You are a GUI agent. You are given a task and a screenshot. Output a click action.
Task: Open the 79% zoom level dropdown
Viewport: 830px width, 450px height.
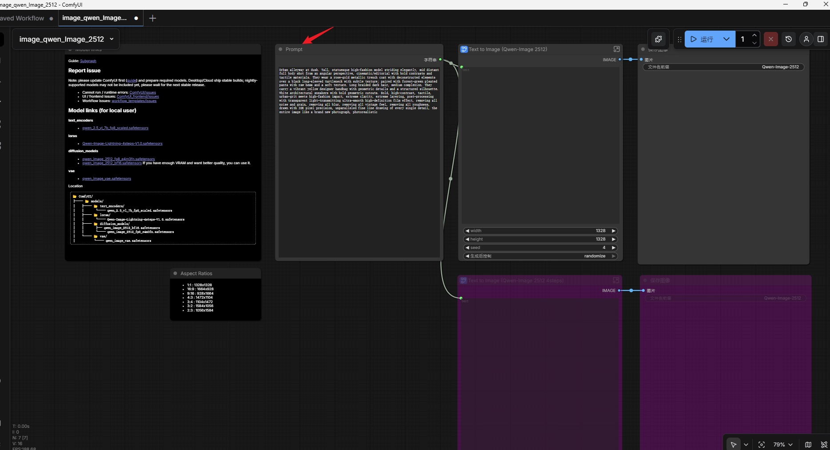[783, 444]
